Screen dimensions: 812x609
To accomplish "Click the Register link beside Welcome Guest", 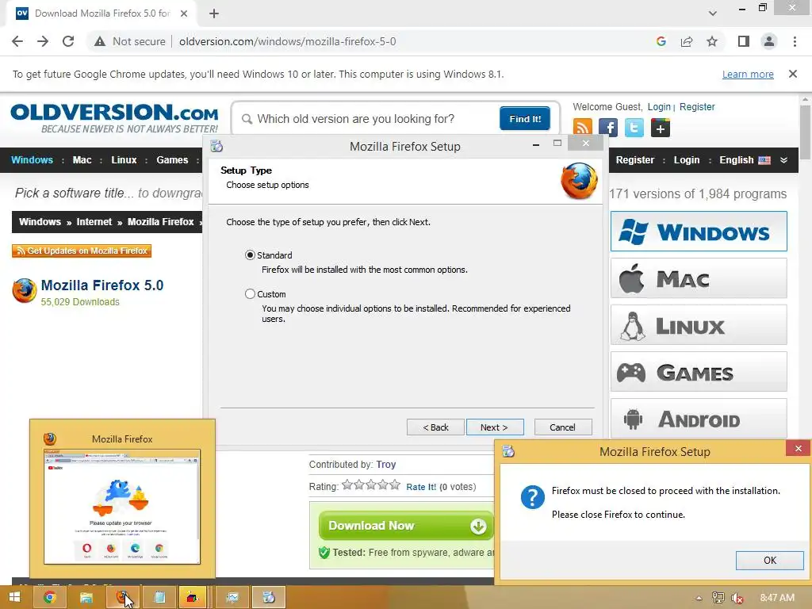I will (697, 107).
